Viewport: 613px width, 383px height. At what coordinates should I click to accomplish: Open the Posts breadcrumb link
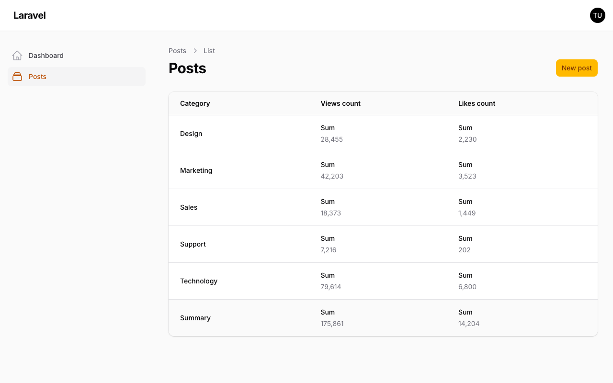click(177, 50)
